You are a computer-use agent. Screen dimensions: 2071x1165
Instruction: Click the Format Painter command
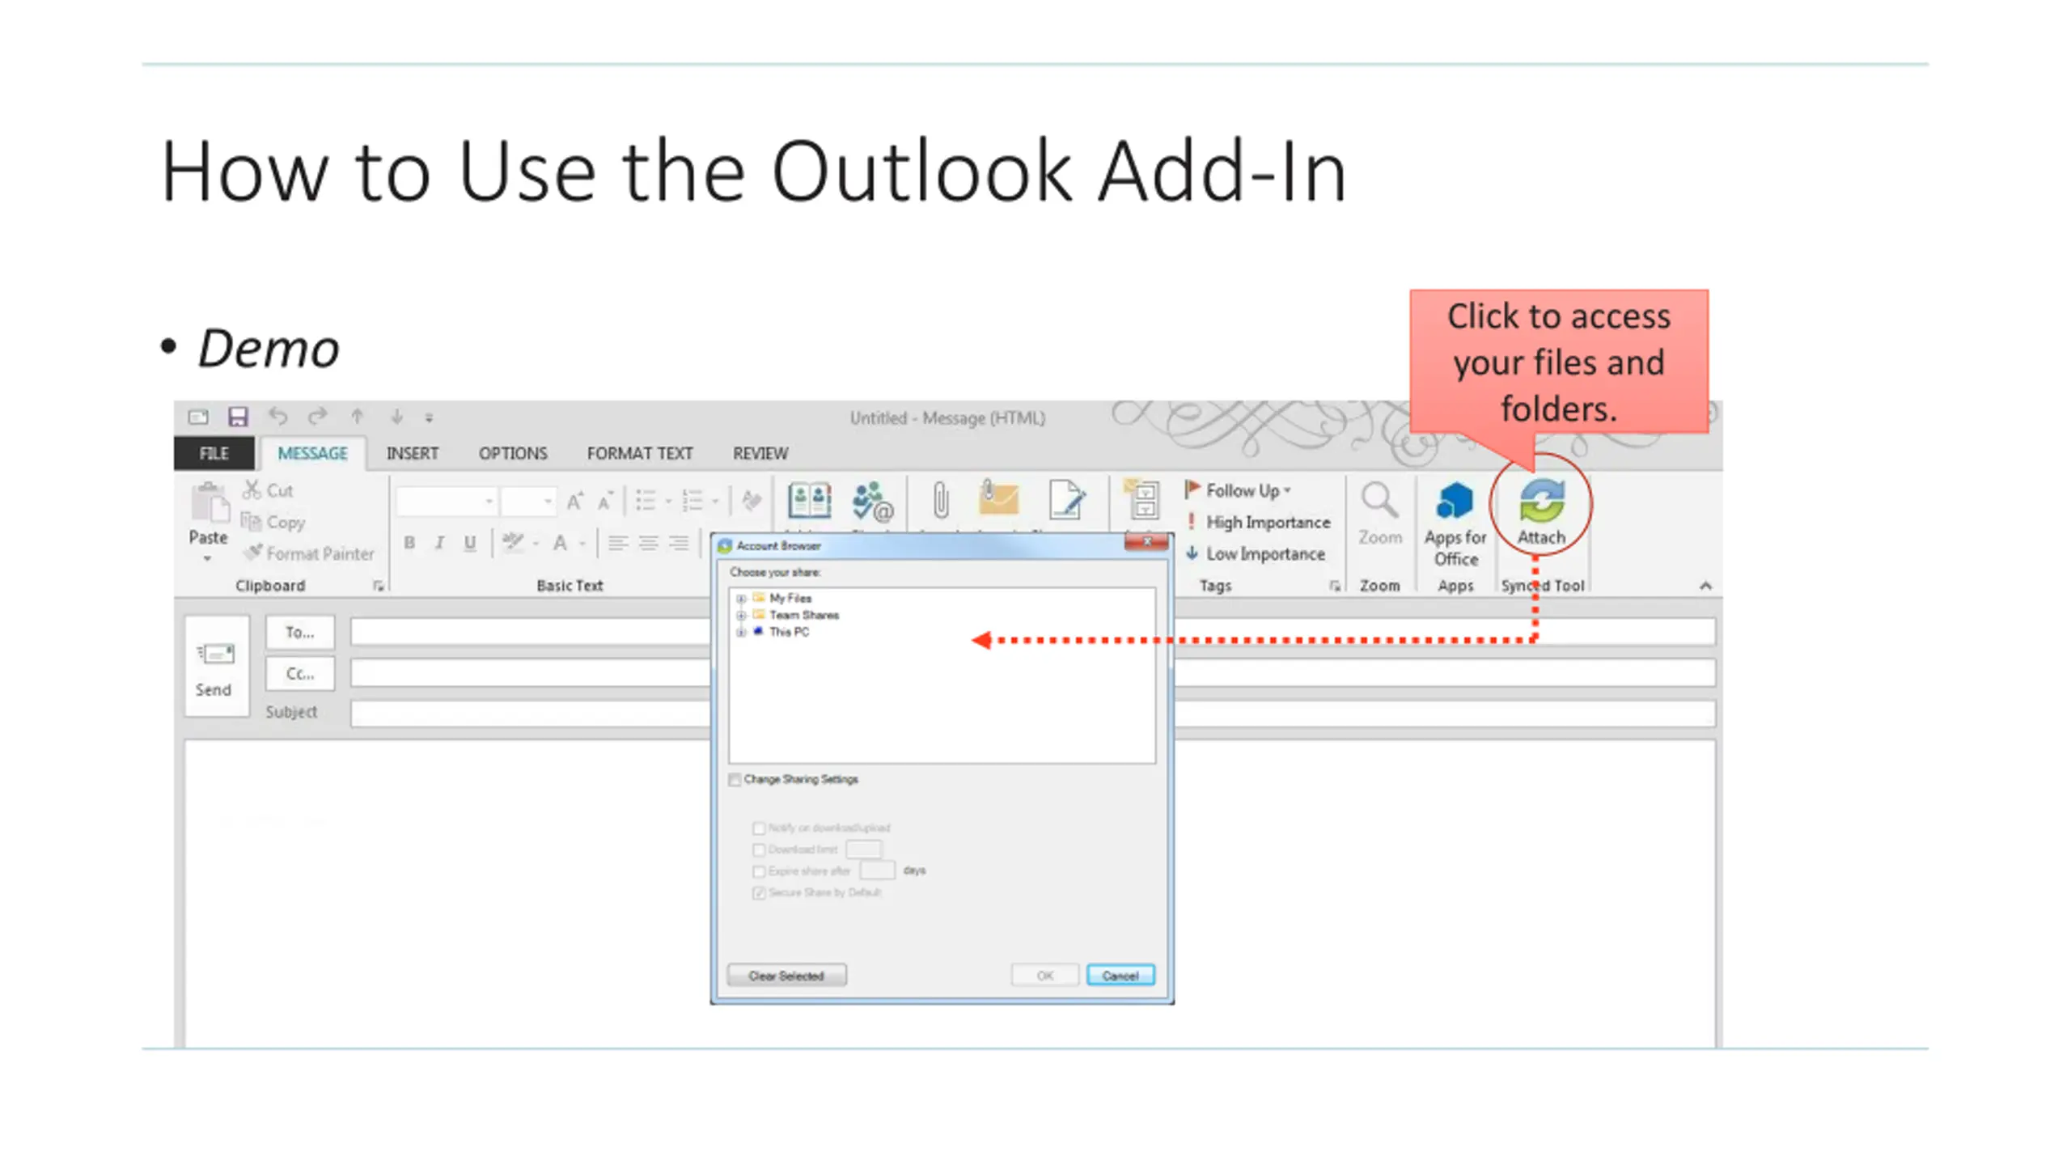tap(309, 553)
